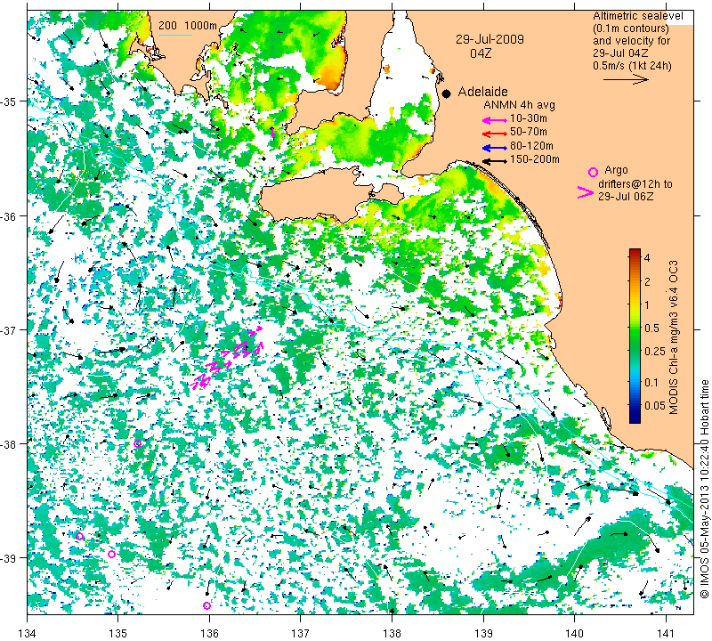Click the chlorophyll color scale bar
Viewport: 712px width, 641px height.
[x=635, y=336]
